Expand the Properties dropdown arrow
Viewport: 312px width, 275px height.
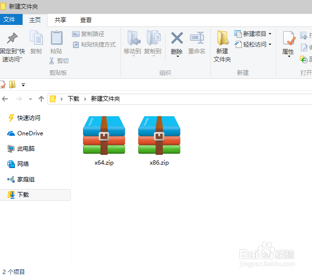pyautogui.click(x=289, y=57)
